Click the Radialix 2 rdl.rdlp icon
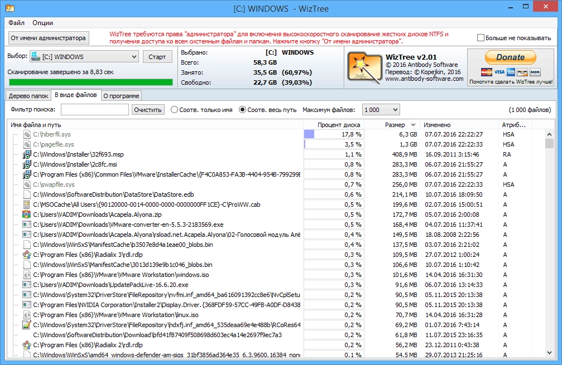This screenshot has height=365, width=562. click(x=27, y=344)
